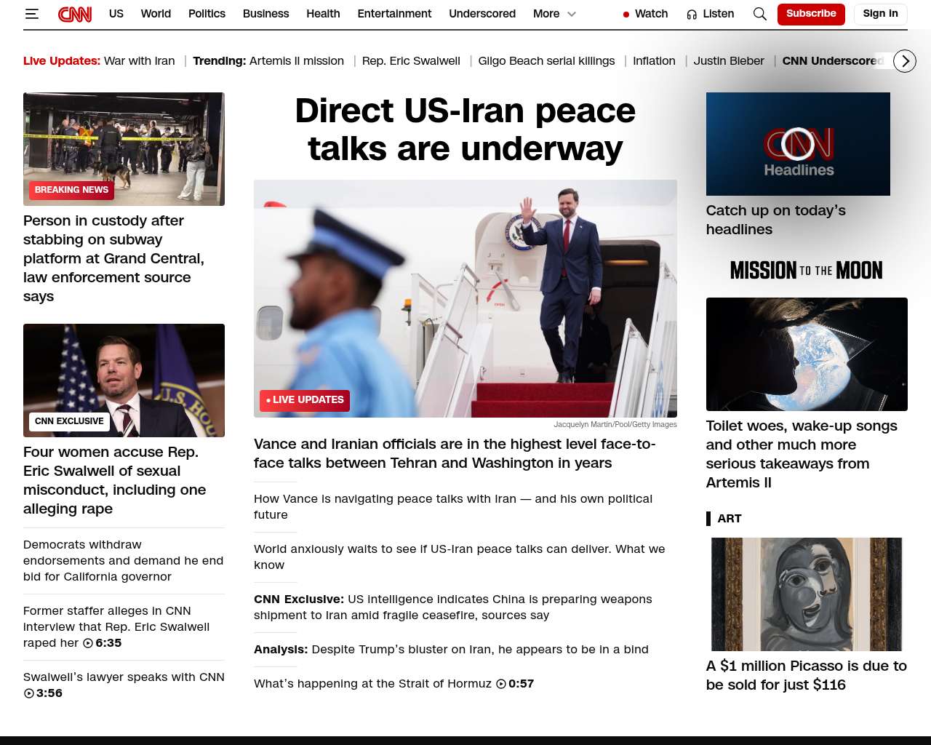Open the Grand Central subway stabbing photo

[124, 148]
